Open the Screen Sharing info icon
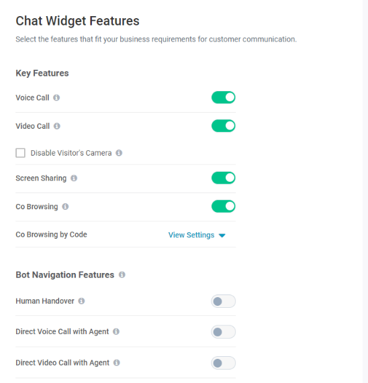 click(x=74, y=178)
